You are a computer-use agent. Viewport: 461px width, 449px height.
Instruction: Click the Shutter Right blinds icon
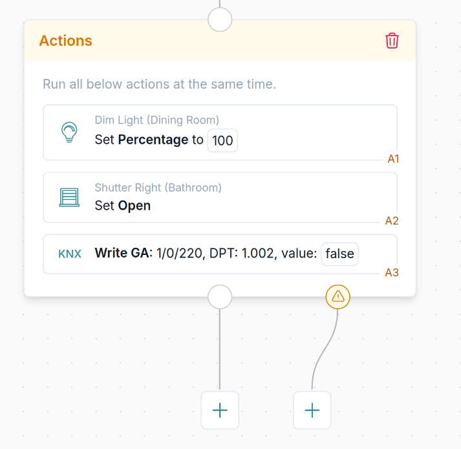(69, 197)
